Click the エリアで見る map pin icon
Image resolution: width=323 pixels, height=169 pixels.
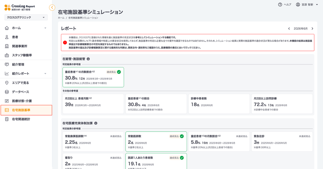[x=7, y=83]
